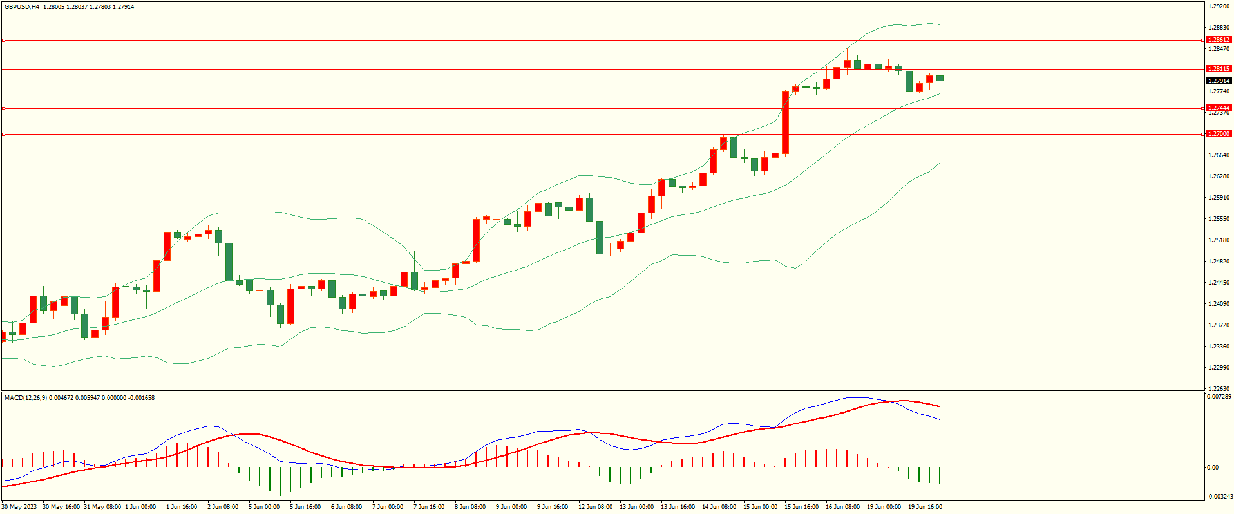
Task: Click the 9 Jun 16:00 time label
Action: pyautogui.click(x=553, y=507)
